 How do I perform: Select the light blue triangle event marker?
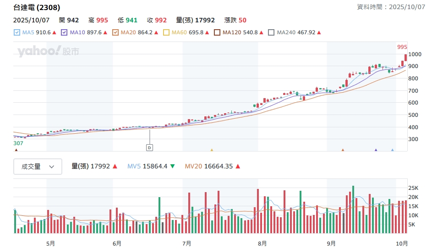click(392, 150)
